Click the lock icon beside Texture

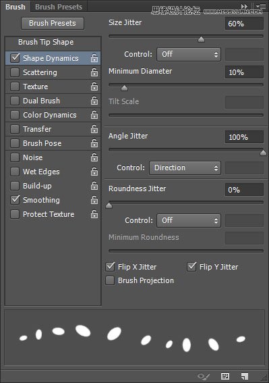point(94,86)
